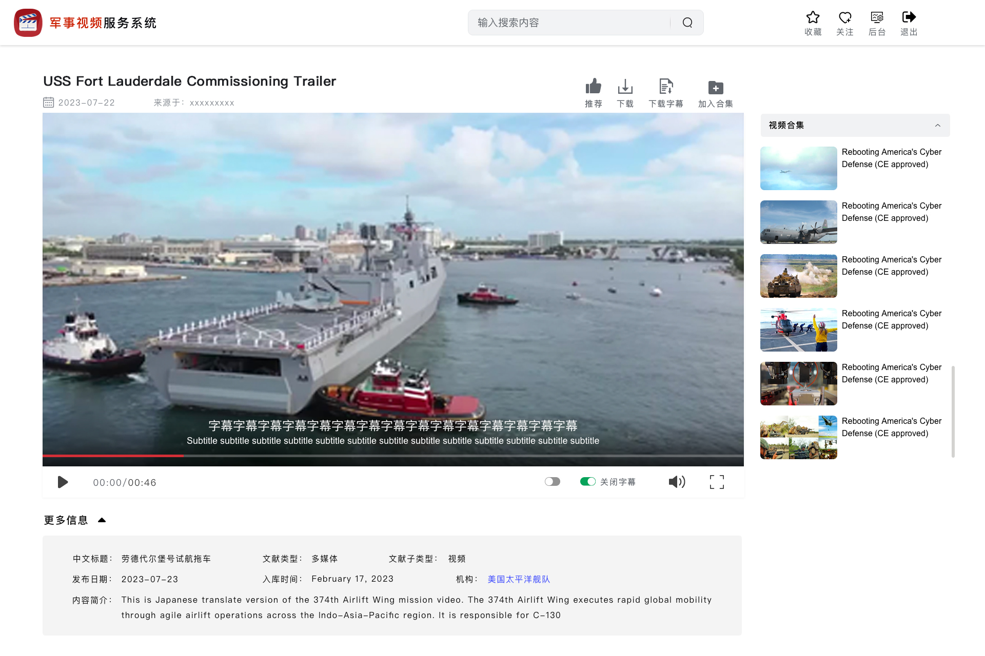Mute the video with the speaker icon
This screenshot has width=985, height=656.
coord(677,482)
